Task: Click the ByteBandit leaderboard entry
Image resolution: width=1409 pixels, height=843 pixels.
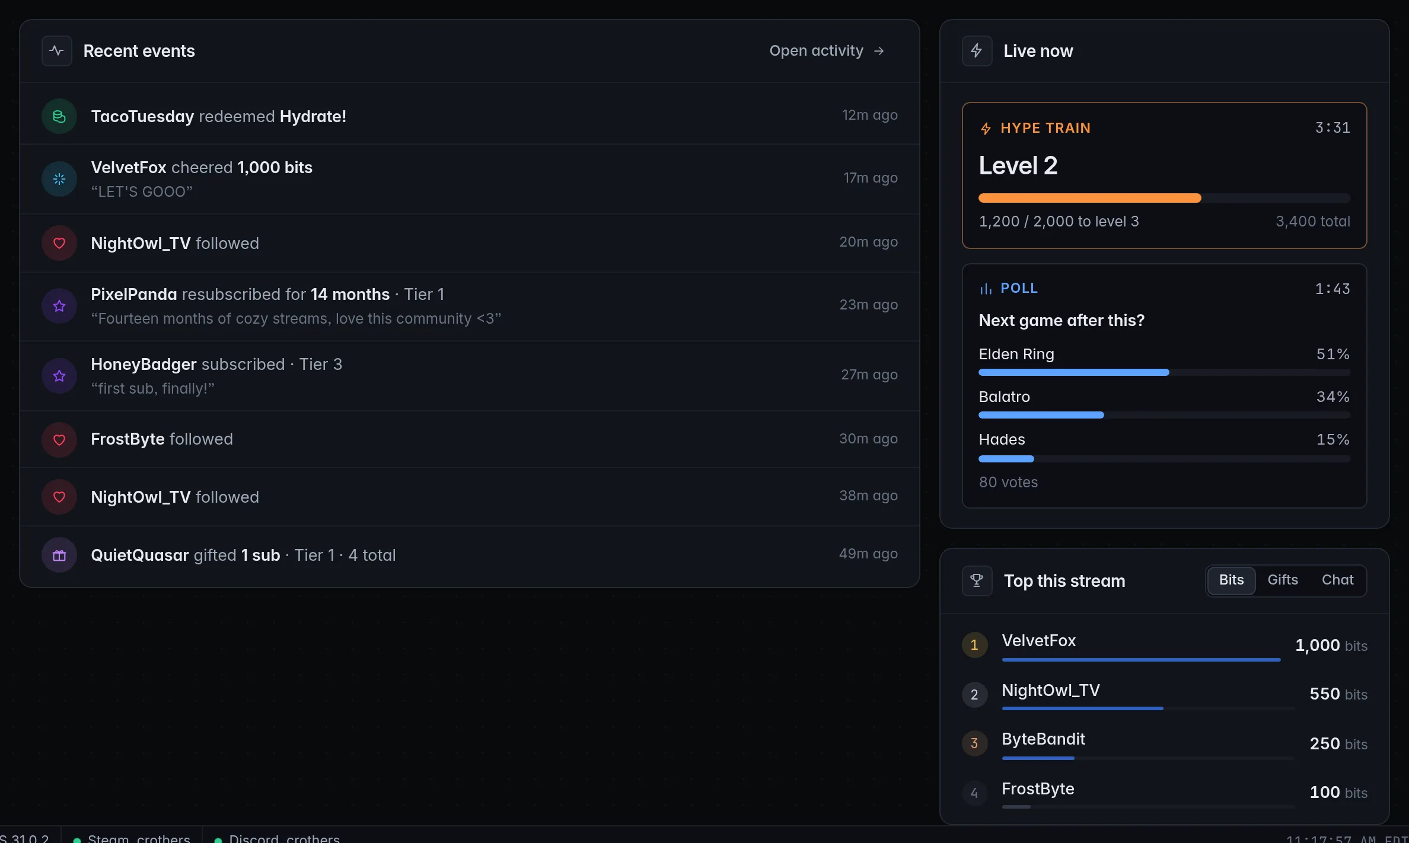Action: (x=1165, y=743)
